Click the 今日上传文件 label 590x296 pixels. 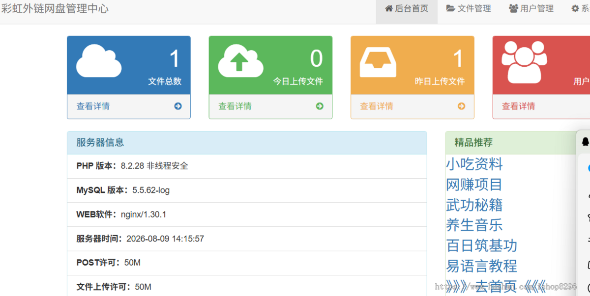coord(298,81)
